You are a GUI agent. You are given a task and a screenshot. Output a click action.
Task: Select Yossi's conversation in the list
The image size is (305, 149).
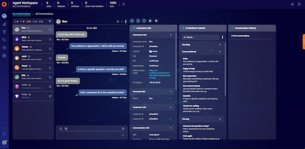(33, 68)
